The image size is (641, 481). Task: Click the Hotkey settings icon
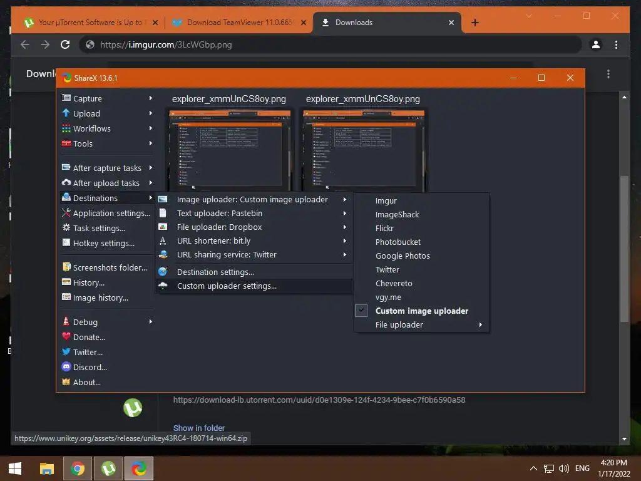pyautogui.click(x=66, y=242)
